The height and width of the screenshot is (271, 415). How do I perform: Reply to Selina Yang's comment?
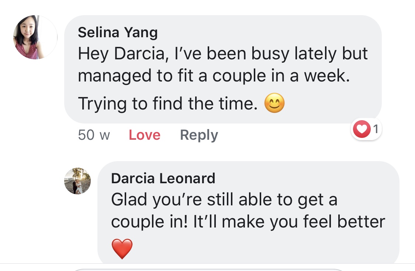click(x=199, y=135)
